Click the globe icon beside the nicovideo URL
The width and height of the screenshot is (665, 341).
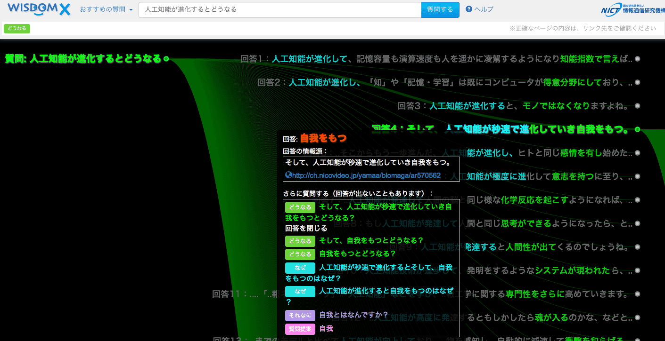(288, 175)
